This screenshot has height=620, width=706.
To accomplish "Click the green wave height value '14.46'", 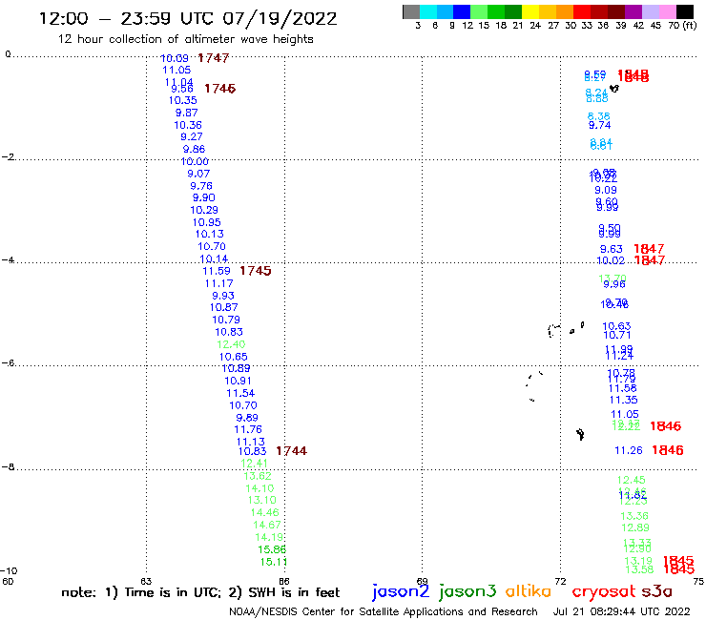I will (x=265, y=512).
